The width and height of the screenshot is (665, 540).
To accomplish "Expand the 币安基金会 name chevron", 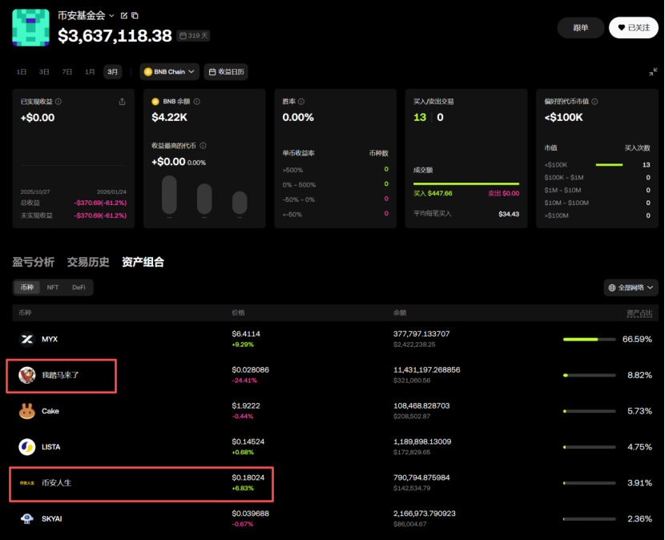I will point(111,16).
